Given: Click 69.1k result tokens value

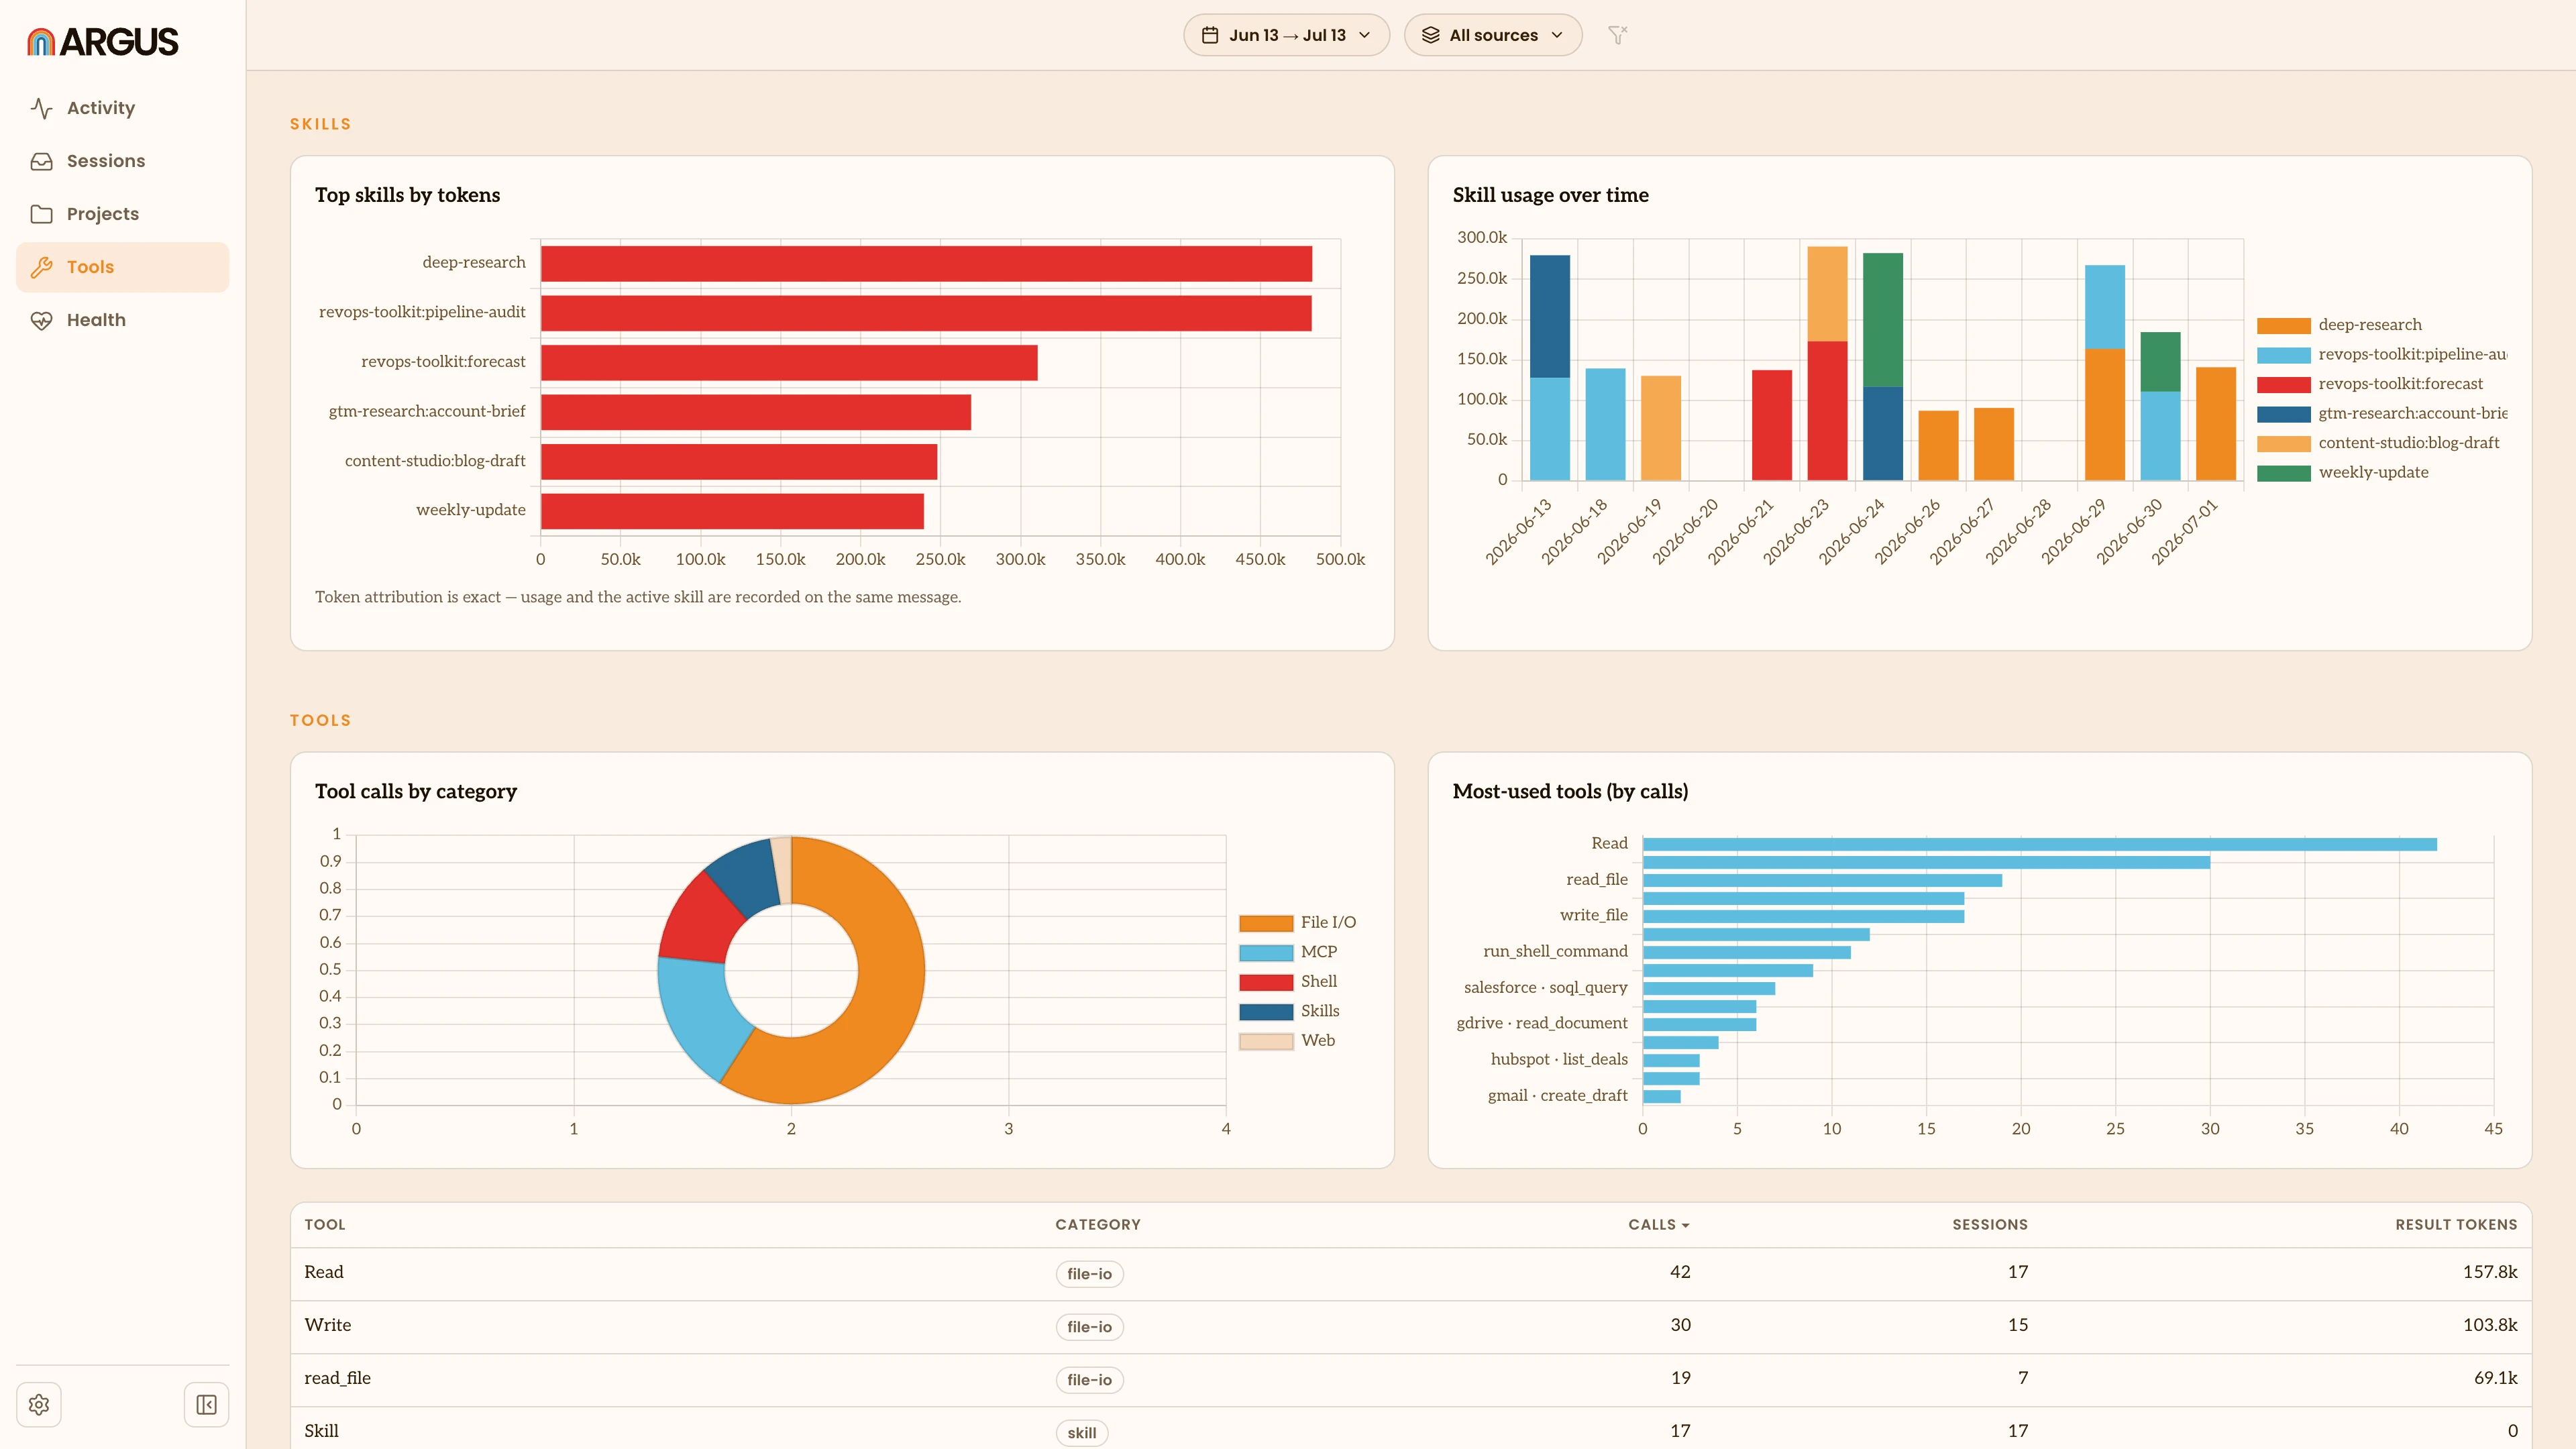Looking at the screenshot, I should click(2495, 1378).
